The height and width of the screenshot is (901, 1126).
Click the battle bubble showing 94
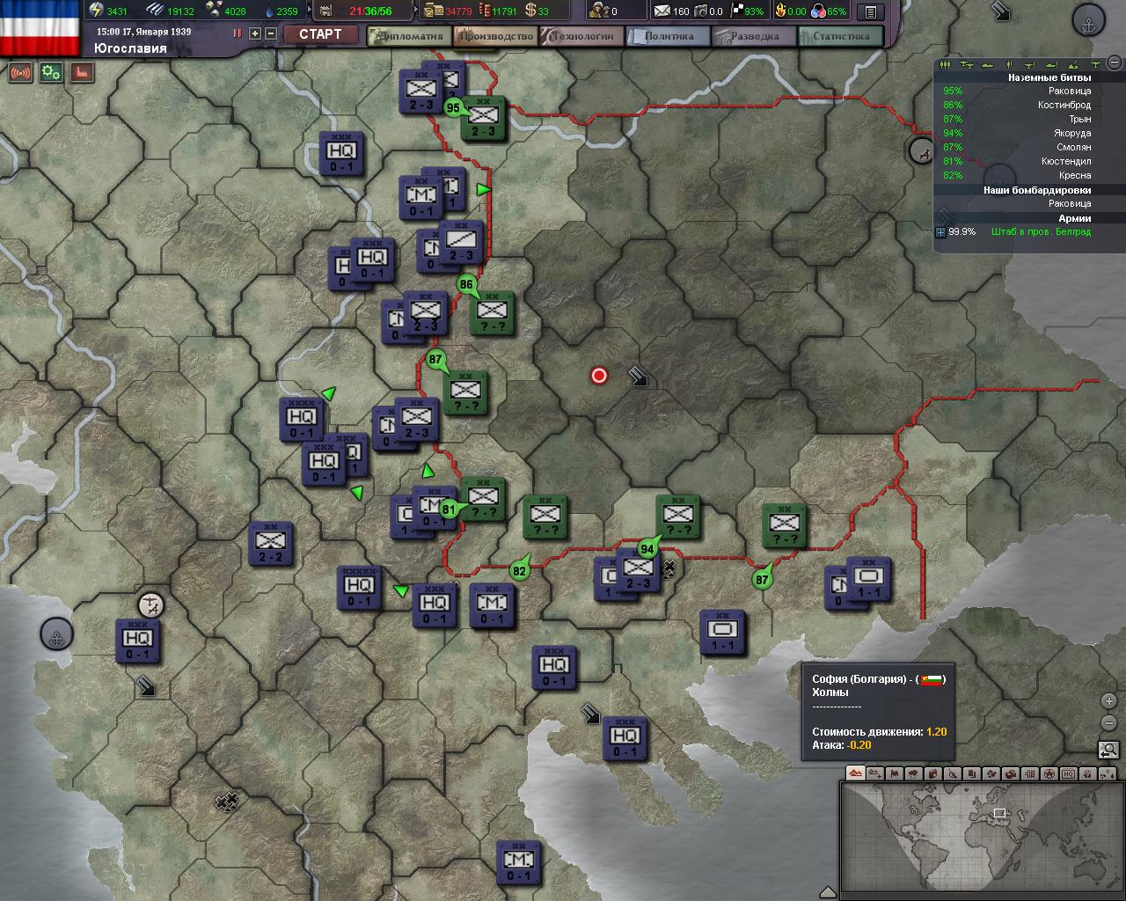(x=647, y=549)
